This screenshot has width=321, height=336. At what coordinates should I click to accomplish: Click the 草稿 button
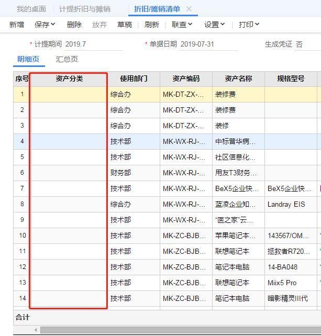(x=125, y=25)
